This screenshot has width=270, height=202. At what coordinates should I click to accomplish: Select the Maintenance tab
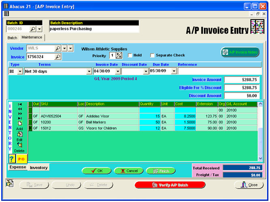[32, 37]
